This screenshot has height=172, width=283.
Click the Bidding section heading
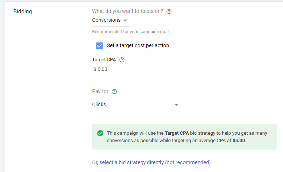(23, 11)
